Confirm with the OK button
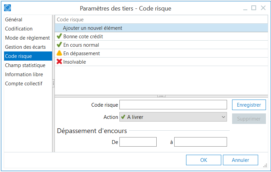The width and height of the screenshot is (271, 172). 203,160
